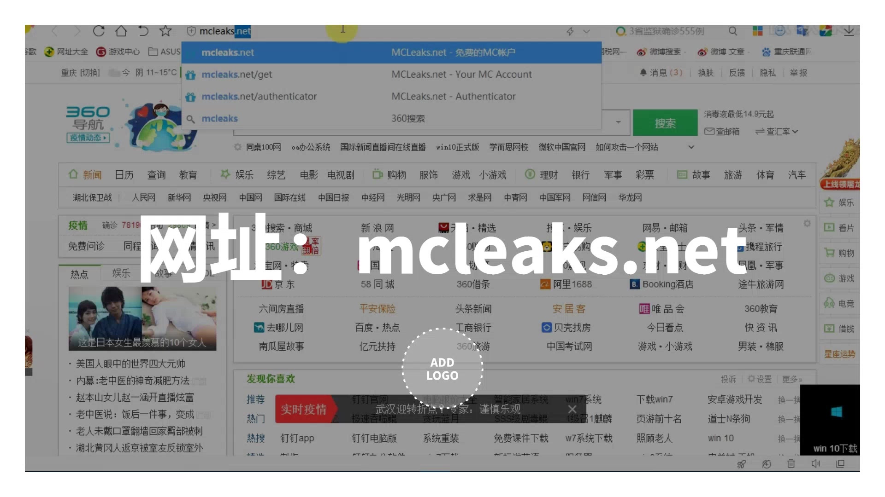The width and height of the screenshot is (885, 497).
Task: Click the browser refresh/reload icon
Action: point(99,30)
